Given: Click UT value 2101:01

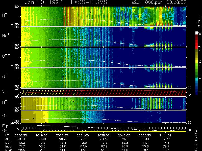Looking at the screenshot, I should pyautogui.click(x=165, y=135).
